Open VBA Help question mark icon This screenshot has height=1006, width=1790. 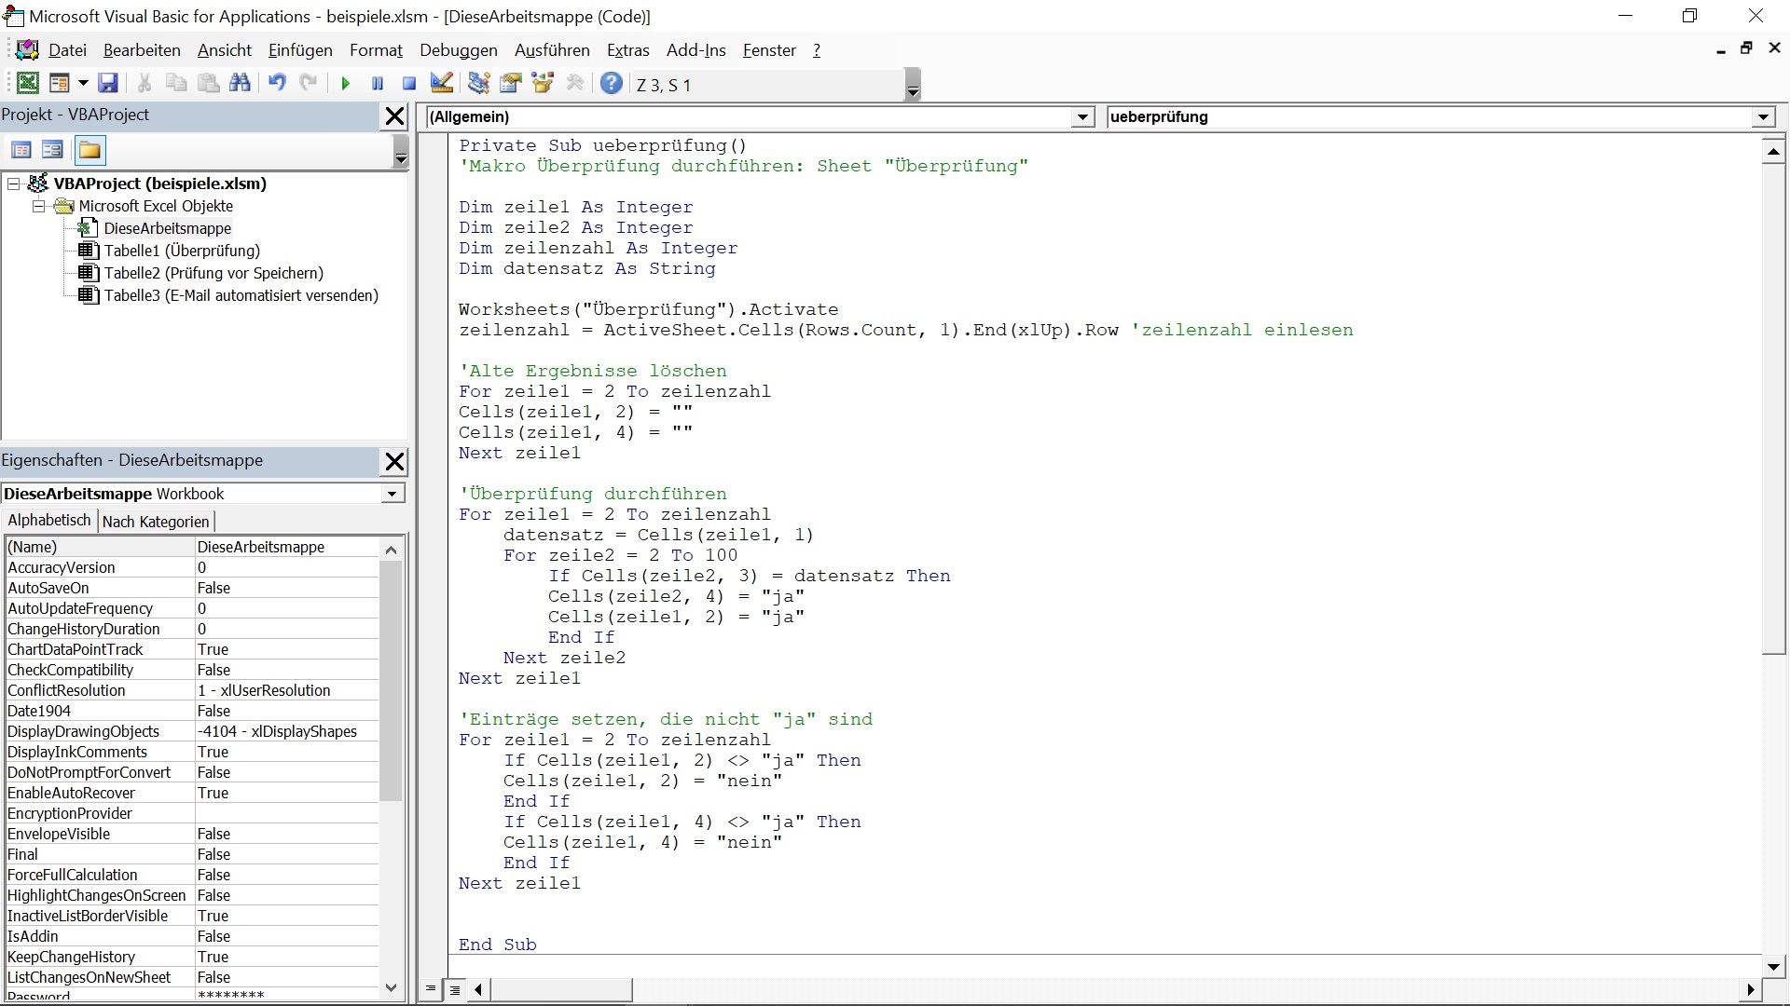tap(612, 84)
